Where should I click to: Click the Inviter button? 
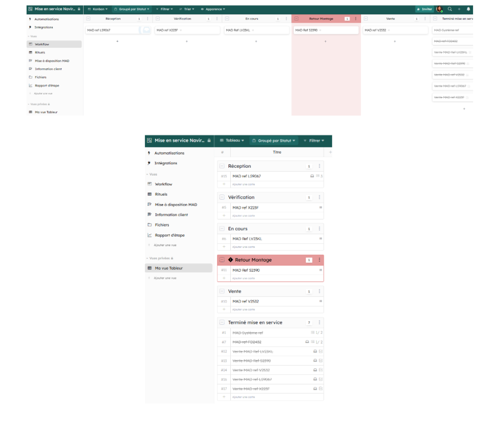tap(424, 9)
